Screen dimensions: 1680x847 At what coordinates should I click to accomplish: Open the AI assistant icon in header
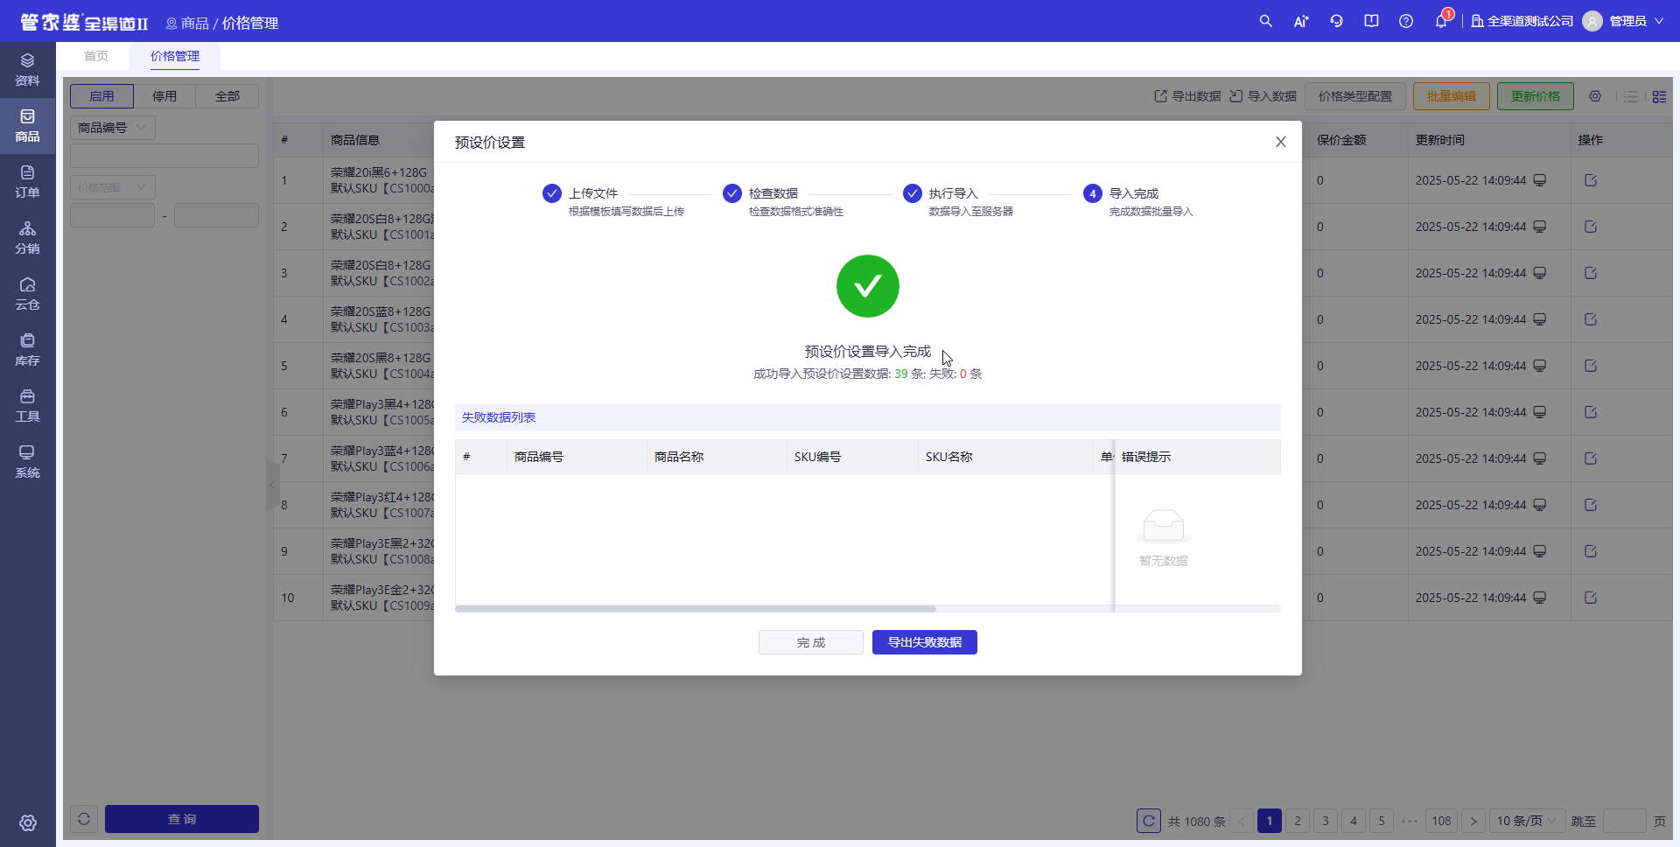[1301, 21]
